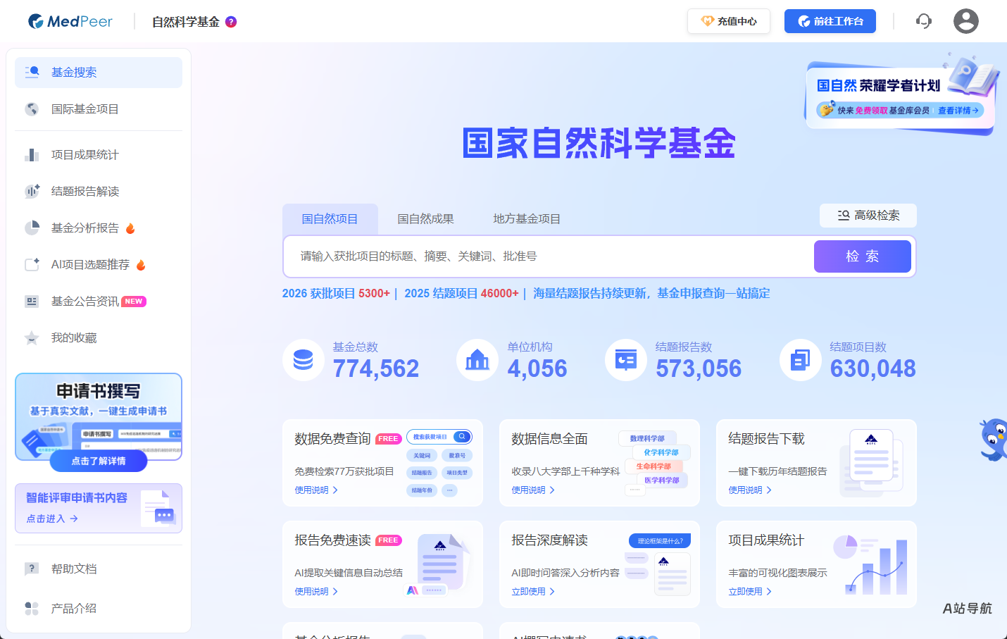Image resolution: width=1007 pixels, height=639 pixels.
Task: Click 查看详情 on the 荣耀学者计划 banner
Action: coord(958,111)
